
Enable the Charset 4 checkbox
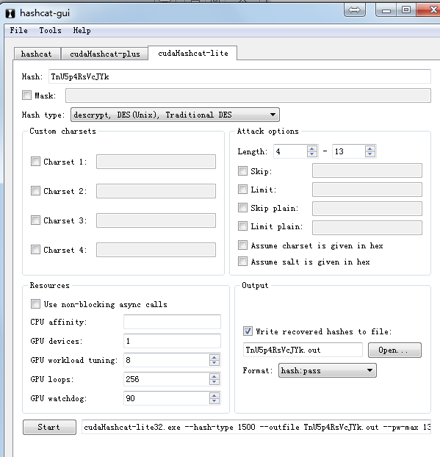pyautogui.click(x=35, y=250)
